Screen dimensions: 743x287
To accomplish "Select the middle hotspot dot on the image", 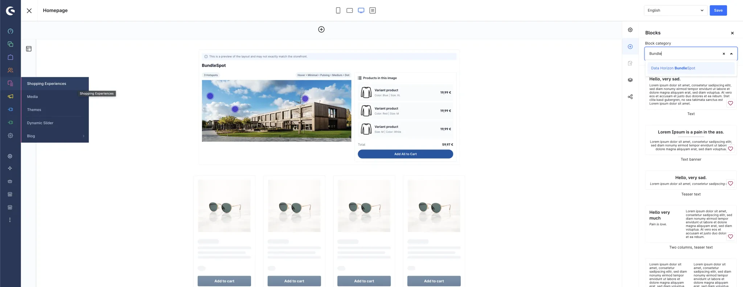I will (235, 109).
